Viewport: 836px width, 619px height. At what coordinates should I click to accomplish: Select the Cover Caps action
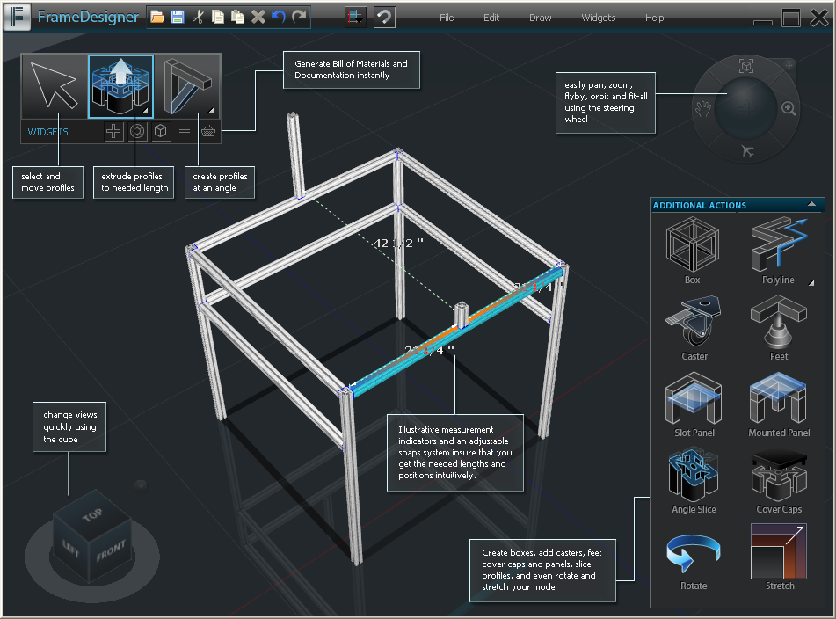(778, 482)
